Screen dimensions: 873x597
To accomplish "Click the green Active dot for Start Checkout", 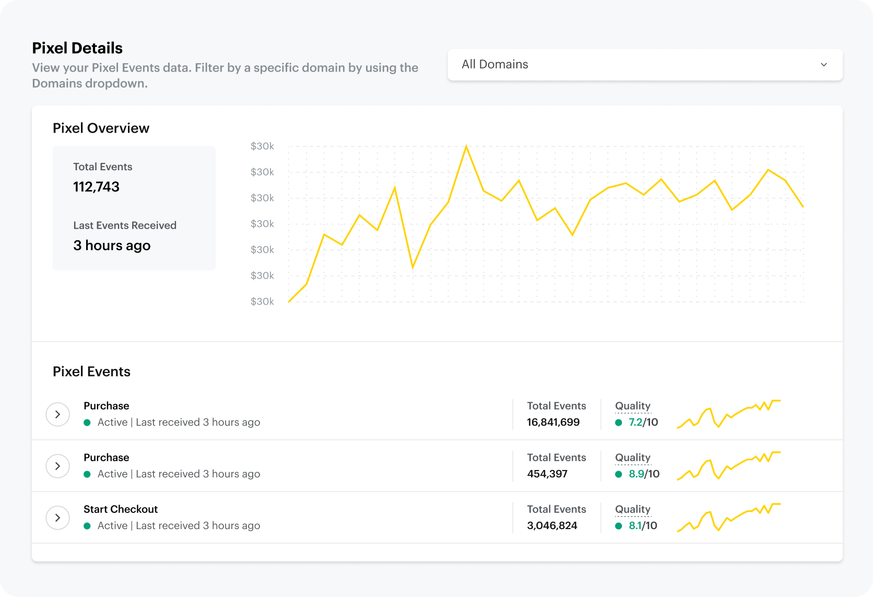I will pos(87,526).
